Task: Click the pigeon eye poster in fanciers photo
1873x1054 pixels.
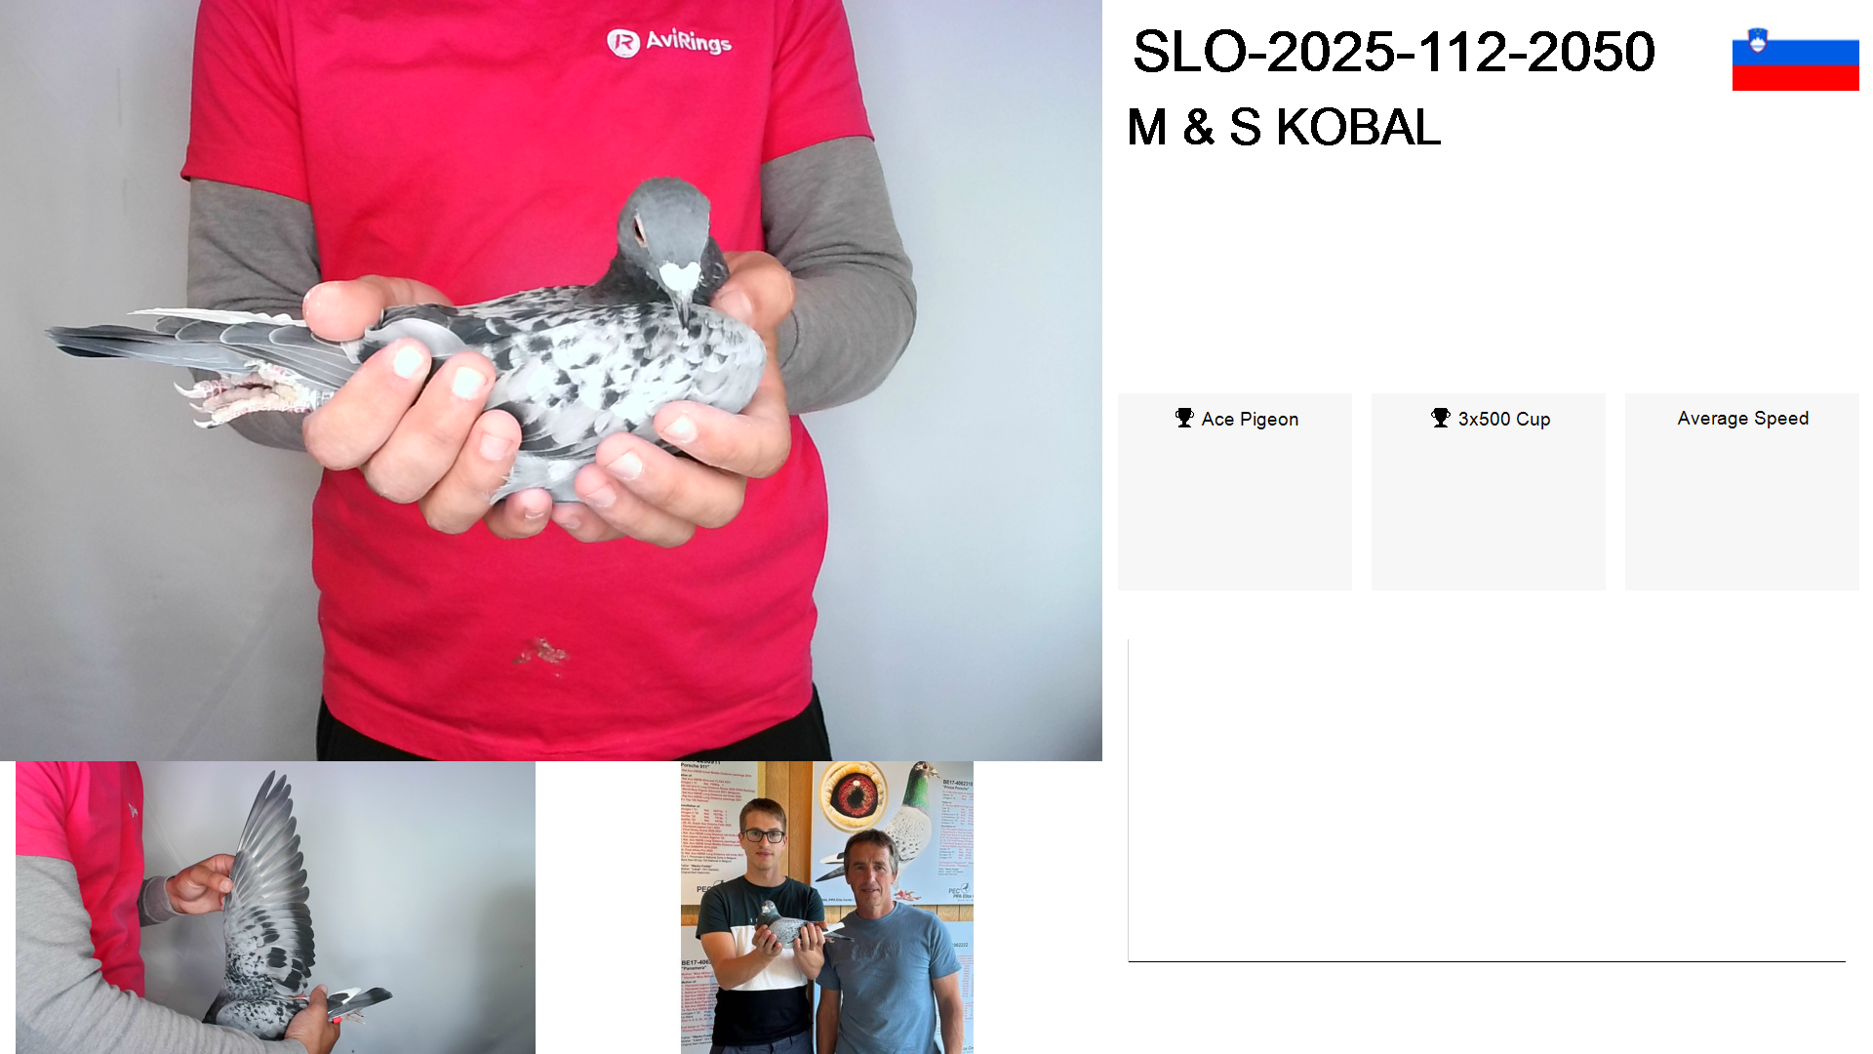Action: coord(854,795)
